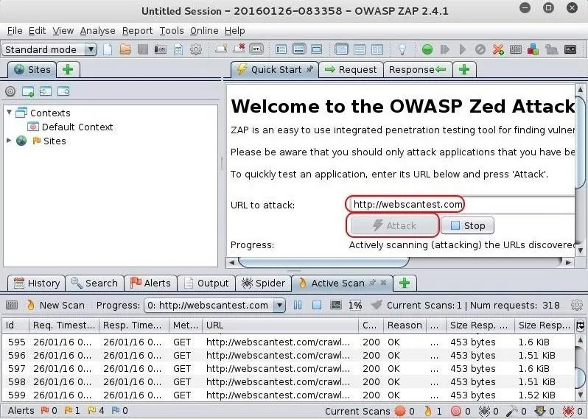Open Manage Add-ons colored blocks icon
The height and width of the screenshot is (419, 588).
[x=533, y=49]
